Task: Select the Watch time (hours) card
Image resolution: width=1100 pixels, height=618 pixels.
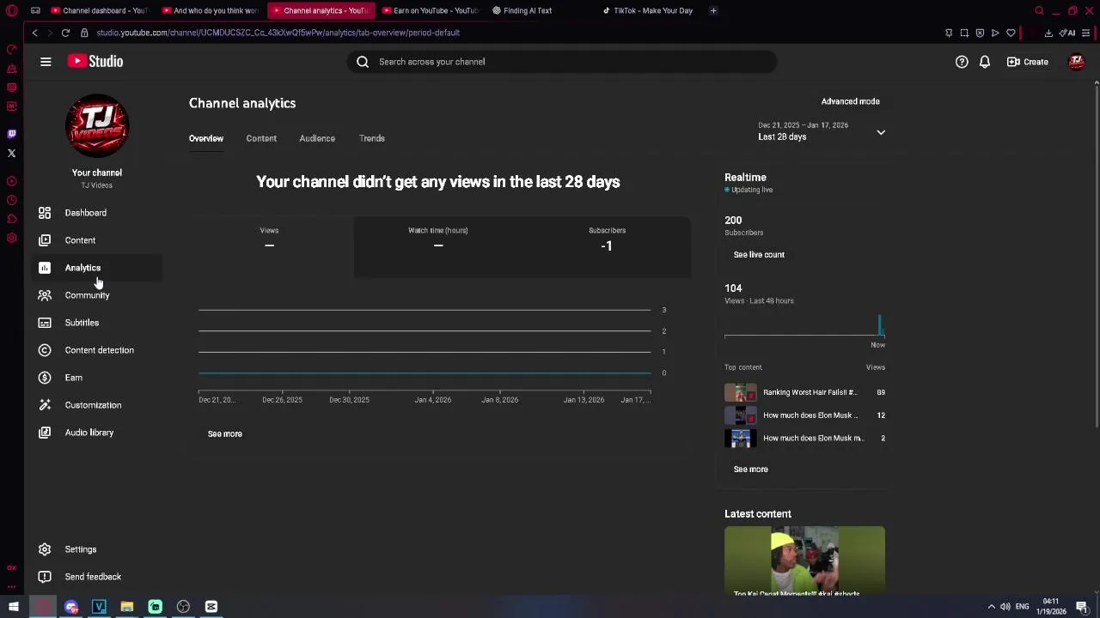Action: pos(438,246)
